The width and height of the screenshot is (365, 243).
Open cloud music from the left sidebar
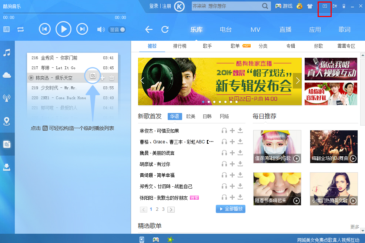pos(7,75)
